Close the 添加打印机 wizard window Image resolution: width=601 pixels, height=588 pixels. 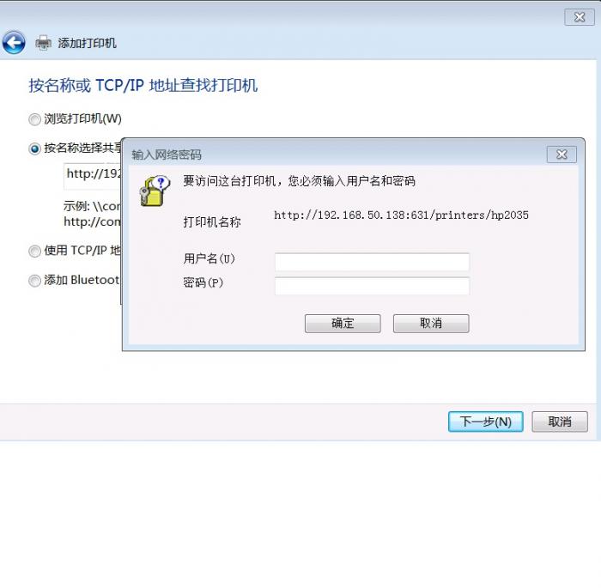coord(580,17)
